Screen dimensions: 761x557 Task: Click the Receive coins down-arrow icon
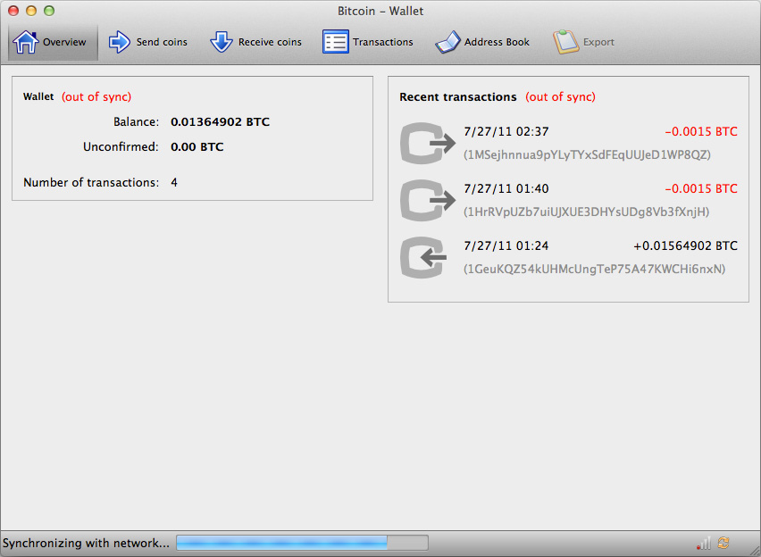pos(222,42)
